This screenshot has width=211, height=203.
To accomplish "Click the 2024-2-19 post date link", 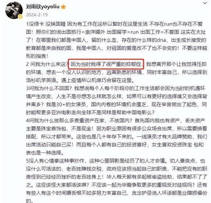I will click(37, 15).
